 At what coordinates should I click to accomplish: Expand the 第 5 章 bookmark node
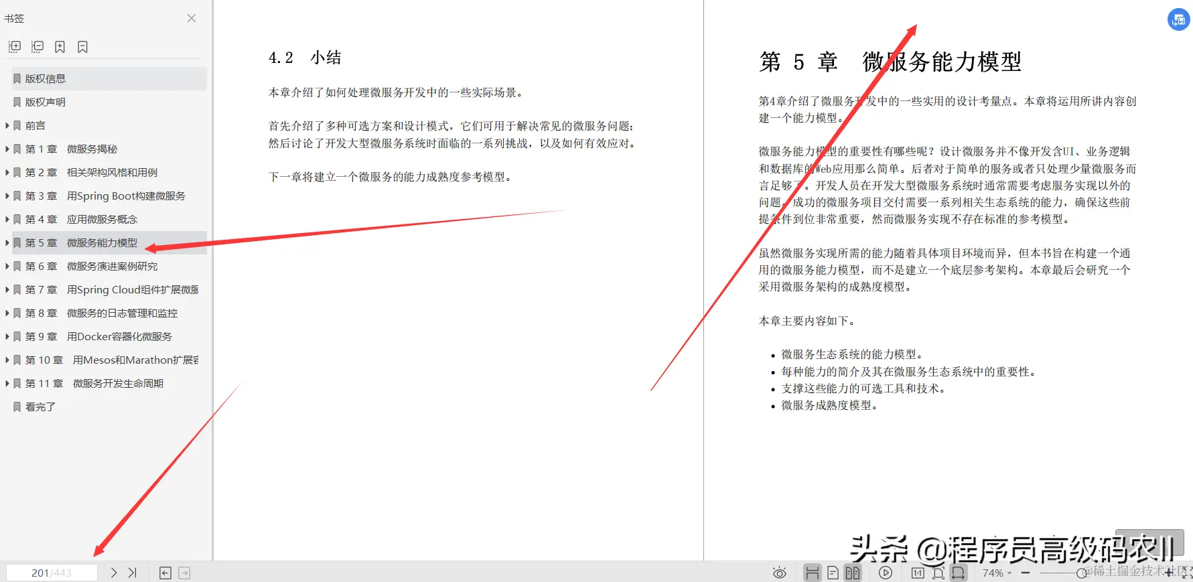tap(7, 242)
